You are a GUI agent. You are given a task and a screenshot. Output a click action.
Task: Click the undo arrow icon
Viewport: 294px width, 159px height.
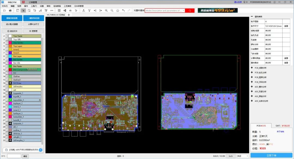click(123, 11)
